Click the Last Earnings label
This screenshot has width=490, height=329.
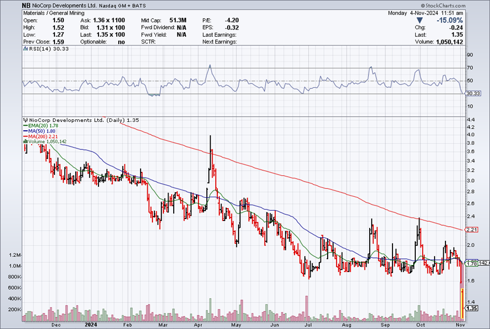(x=219, y=35)
